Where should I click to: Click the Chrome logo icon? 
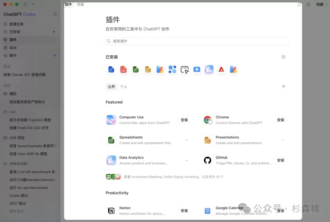click(x=207, y=120)
